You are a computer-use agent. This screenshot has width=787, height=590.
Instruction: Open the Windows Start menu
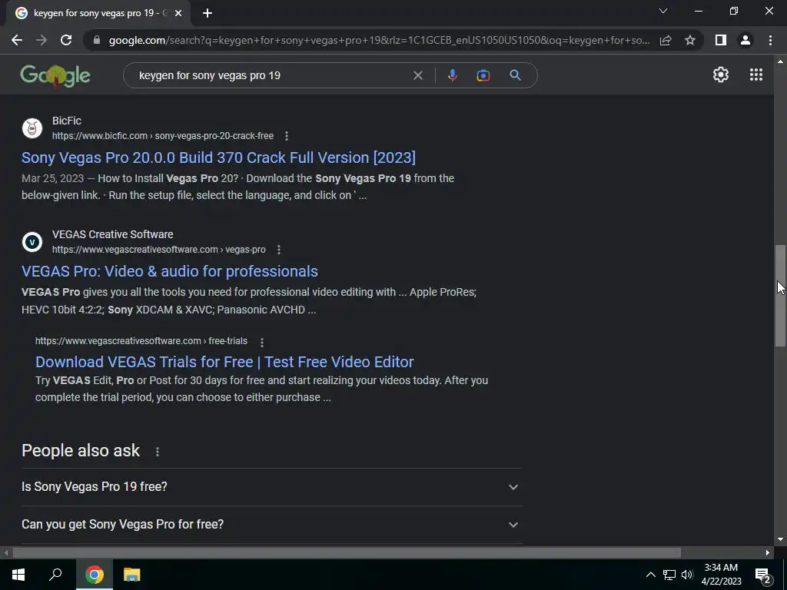click(x=18, y=575)
